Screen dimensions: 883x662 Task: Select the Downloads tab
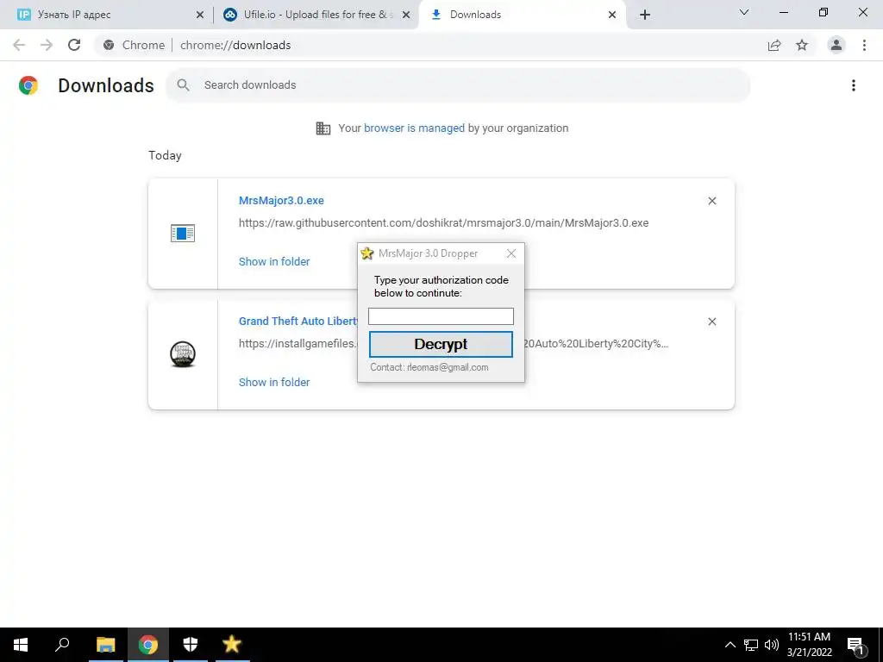[x=522, y=15]
